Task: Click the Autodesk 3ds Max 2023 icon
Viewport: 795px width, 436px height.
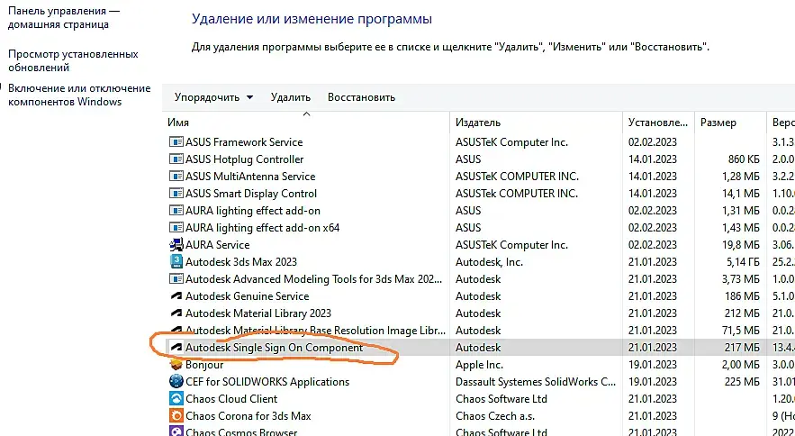Action: (176, 262)
